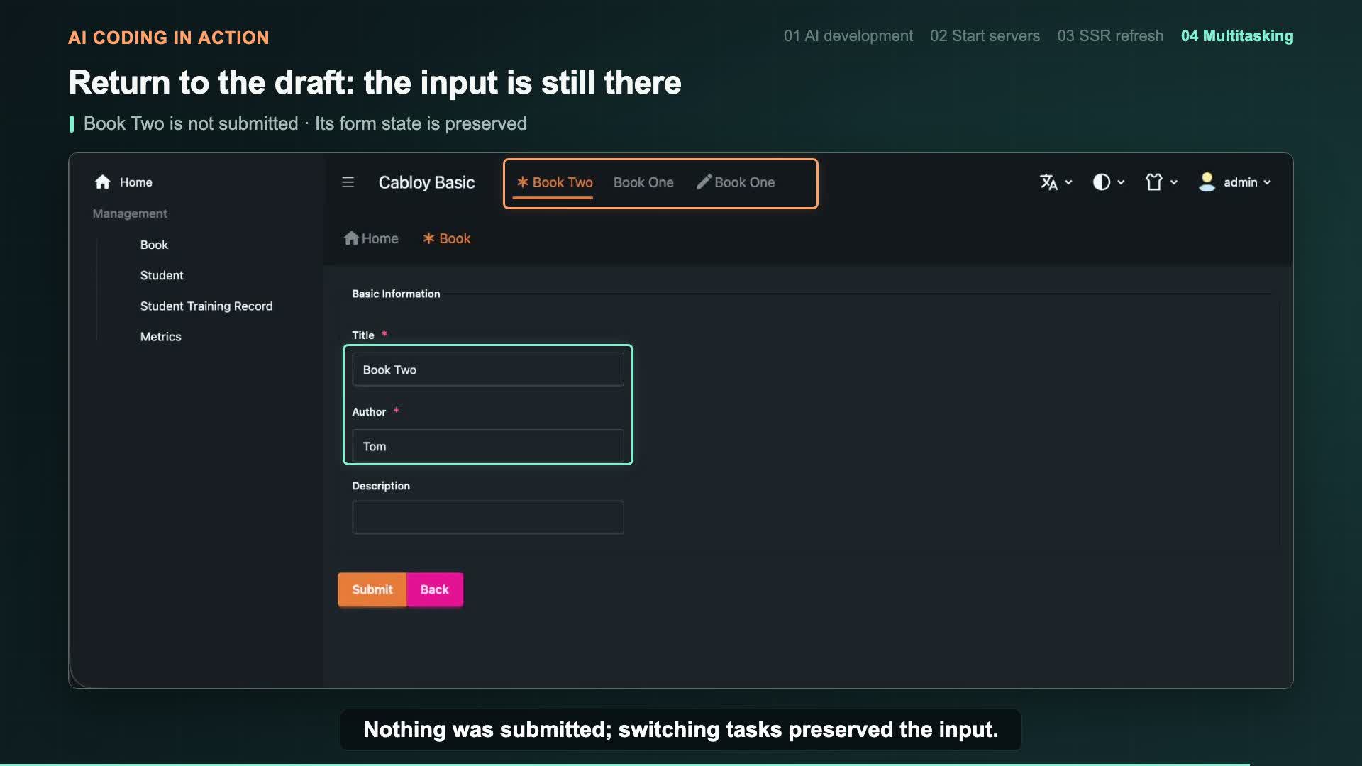Expand the language dropdown chevron
1362x766 pixels.
pos(1068,182)
